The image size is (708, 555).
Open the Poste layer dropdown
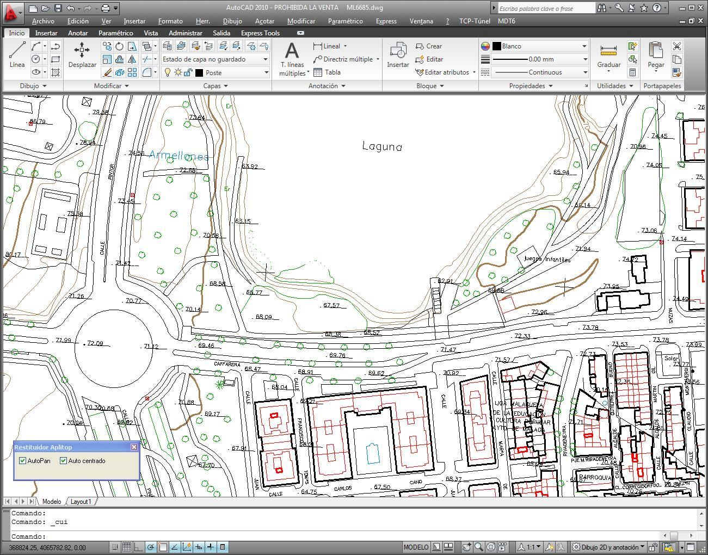216,72
